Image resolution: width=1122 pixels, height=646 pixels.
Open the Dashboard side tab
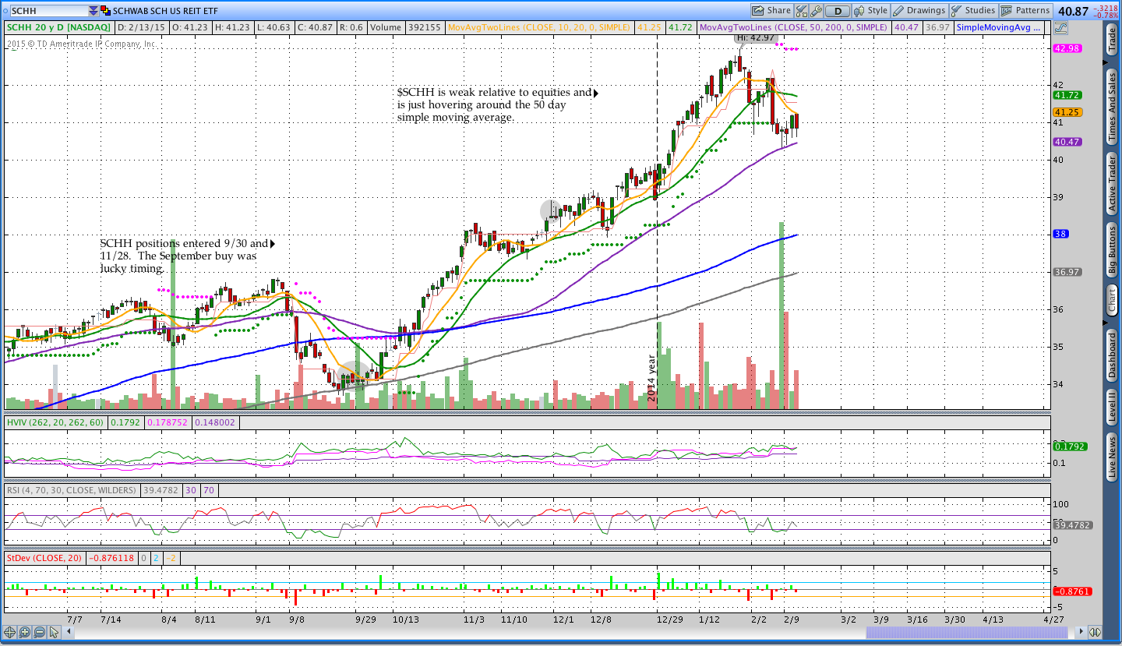(1112, 355)
